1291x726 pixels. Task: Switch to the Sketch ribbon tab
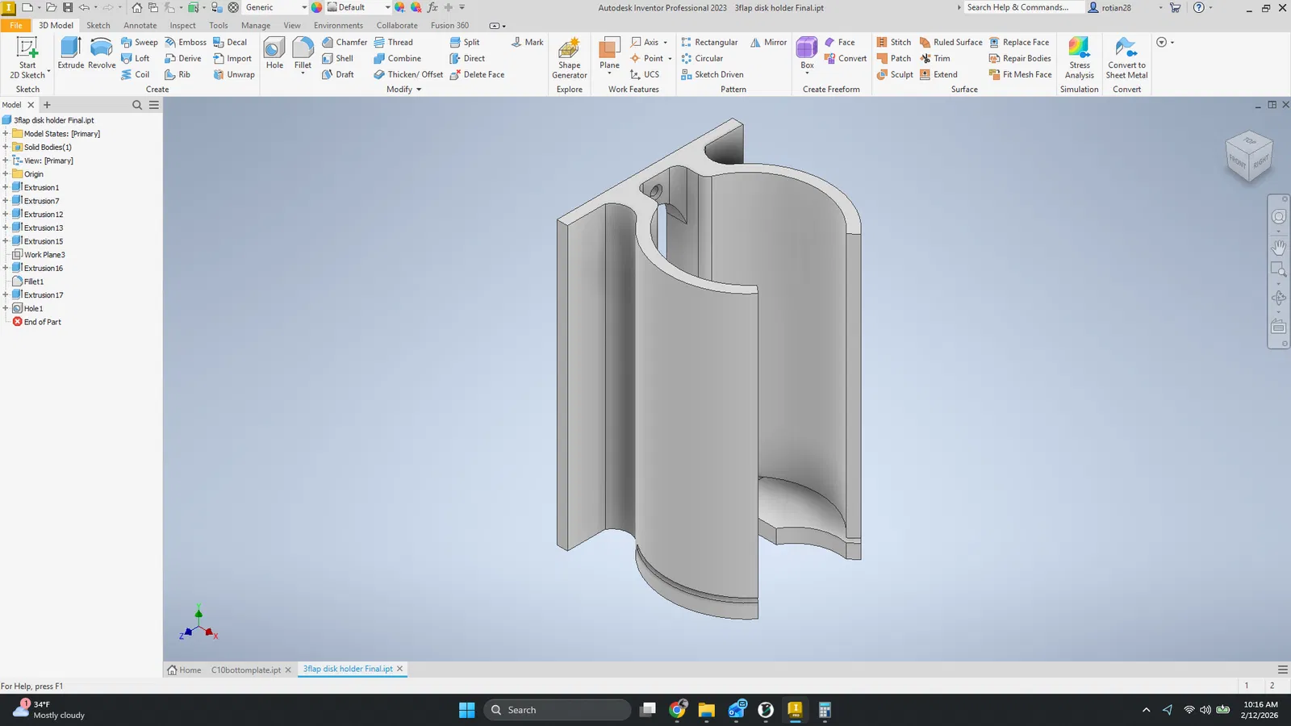[x=98, y=25]
